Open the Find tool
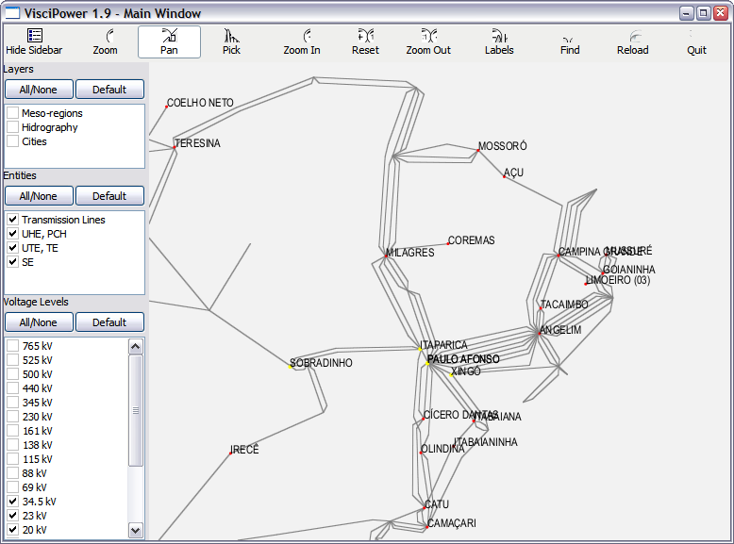Viewport: 734px width, 544px height. click(x=570, y=42)
